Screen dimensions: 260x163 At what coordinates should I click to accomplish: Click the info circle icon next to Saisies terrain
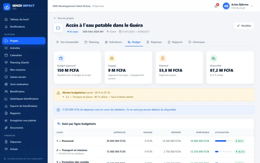(x=6, y=77)
